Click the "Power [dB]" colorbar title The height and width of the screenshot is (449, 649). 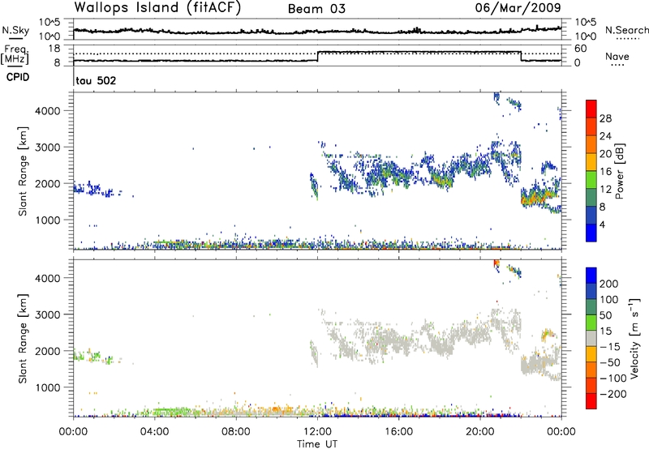coord(619,171)
